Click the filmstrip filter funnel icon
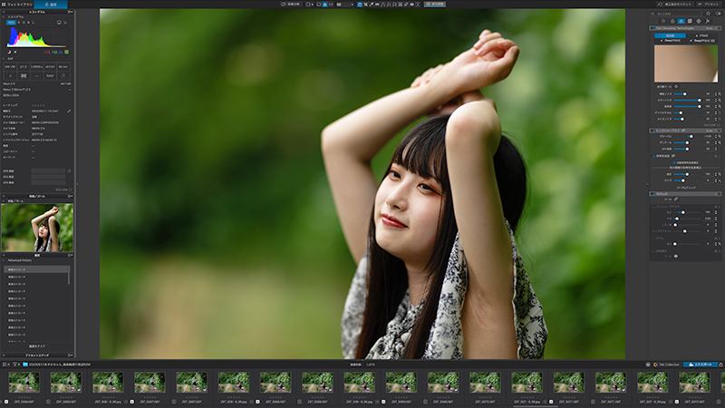Viewport: 725px width, 408px height. point(14,364)
